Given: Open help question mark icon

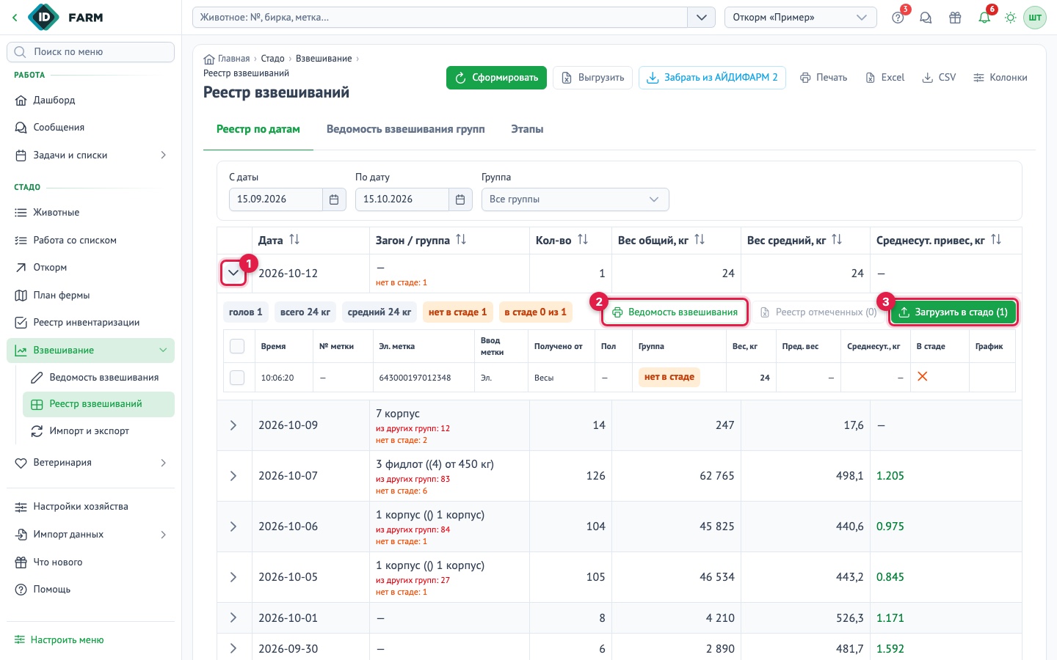Looking at the screenshot, I should click(898, 18).
